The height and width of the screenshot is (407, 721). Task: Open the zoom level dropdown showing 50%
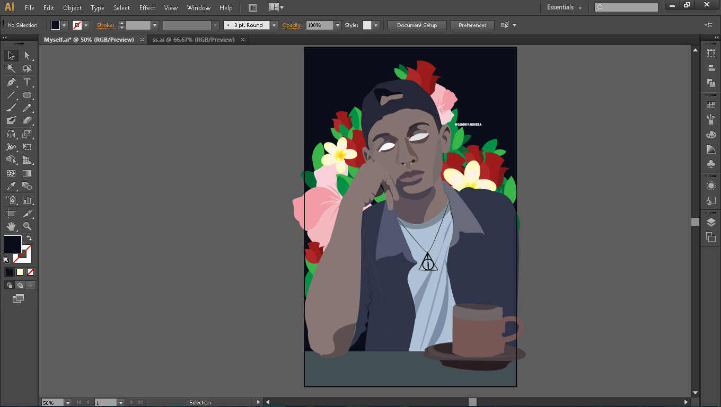[x=67, y=403]
